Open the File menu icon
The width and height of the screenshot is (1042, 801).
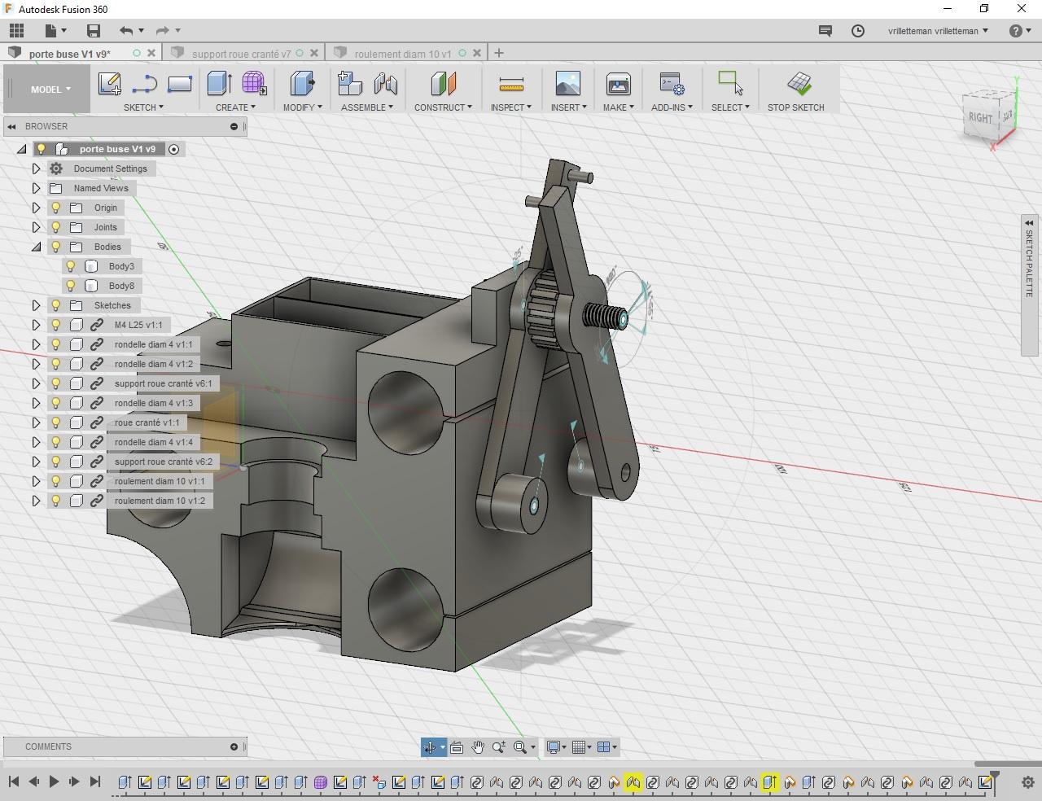[x=55, y=31]
